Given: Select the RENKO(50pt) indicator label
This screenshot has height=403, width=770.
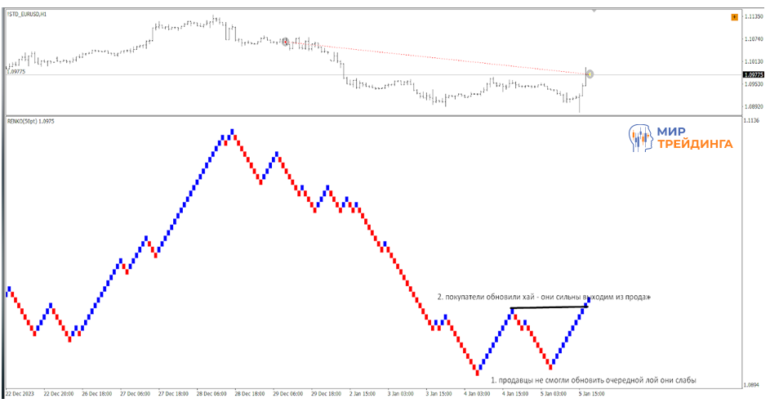Looking at the screenshot, I should tap(31, 121).
